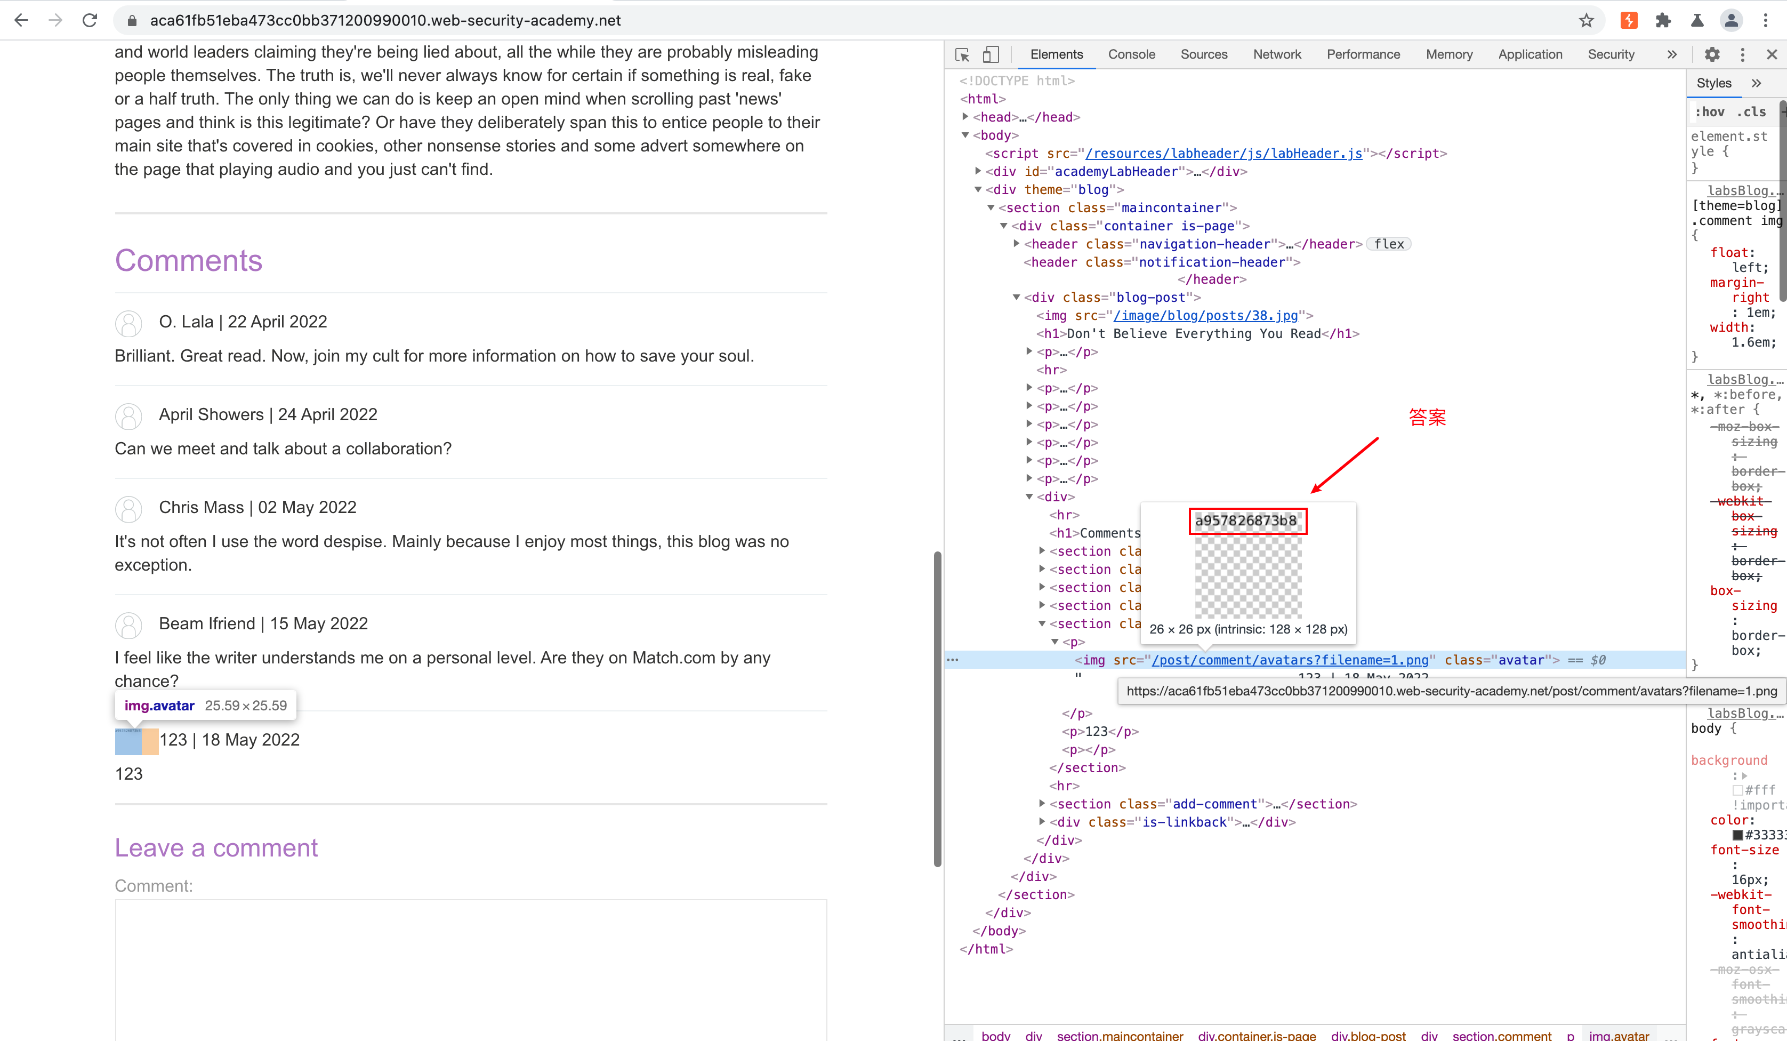The width and height of the screenshot is (1787, 1041).
Task: Collapse the body element node
Action: click(x=965, y=135)
